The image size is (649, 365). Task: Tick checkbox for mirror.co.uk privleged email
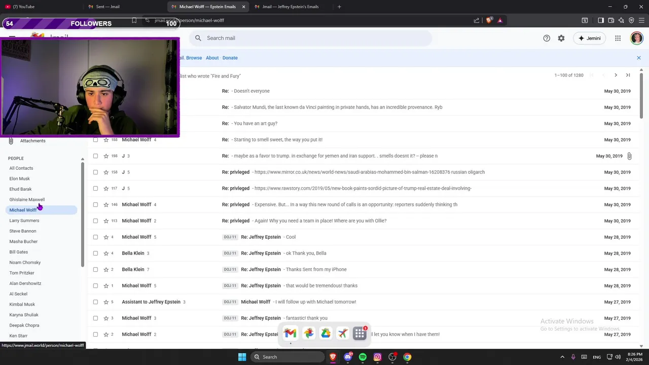[95, 172]
